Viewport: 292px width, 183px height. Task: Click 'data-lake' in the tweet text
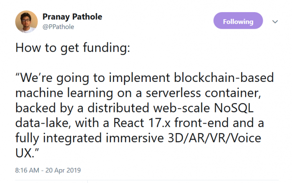42,123
